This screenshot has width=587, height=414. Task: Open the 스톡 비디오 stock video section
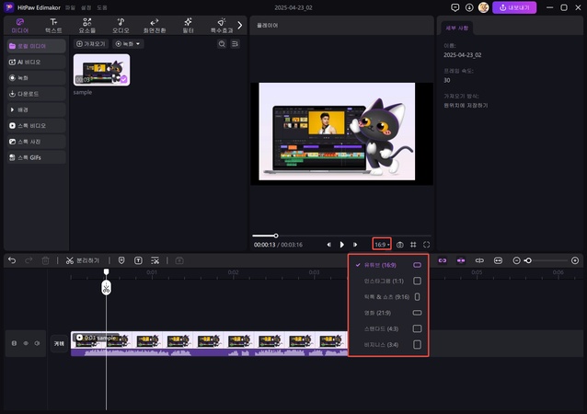click(36, 126)
